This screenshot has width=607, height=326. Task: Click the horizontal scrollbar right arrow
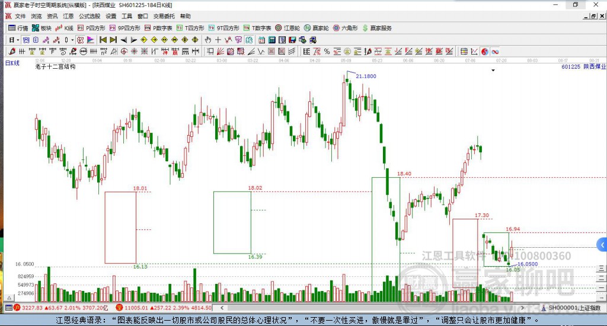point(522,308)
